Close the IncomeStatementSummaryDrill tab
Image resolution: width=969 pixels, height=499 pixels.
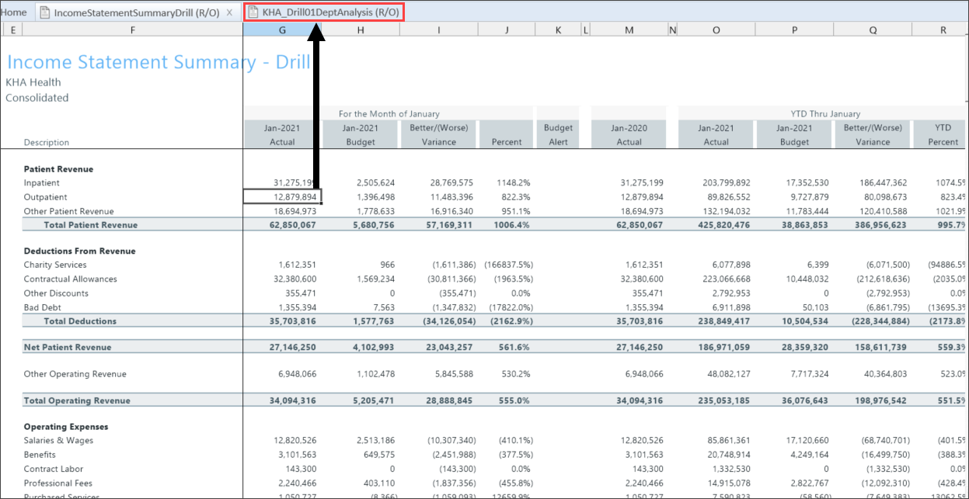[x=229, y=12]
